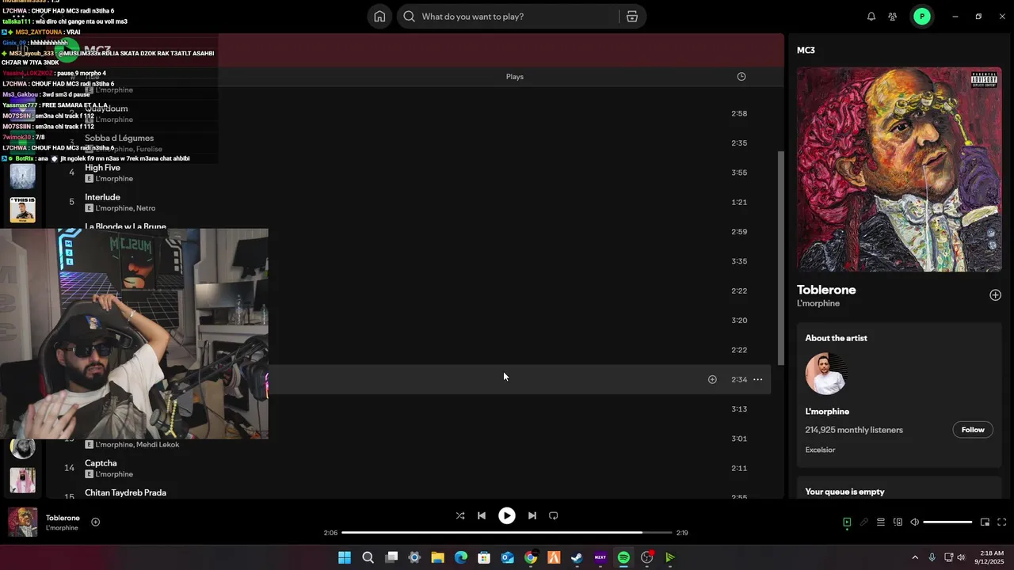Open the MC3 album cover art
The image size is (1014, 570).
899,169
